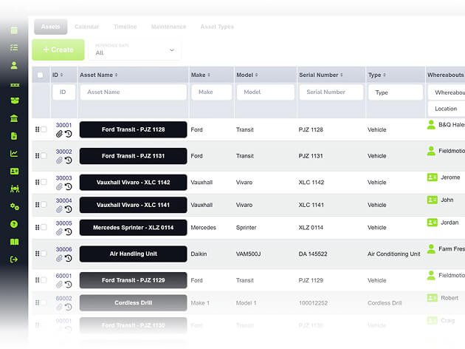Viewport: 465px width, 349px height.
Task: Click the green Create button
Action: coord(58,50)
